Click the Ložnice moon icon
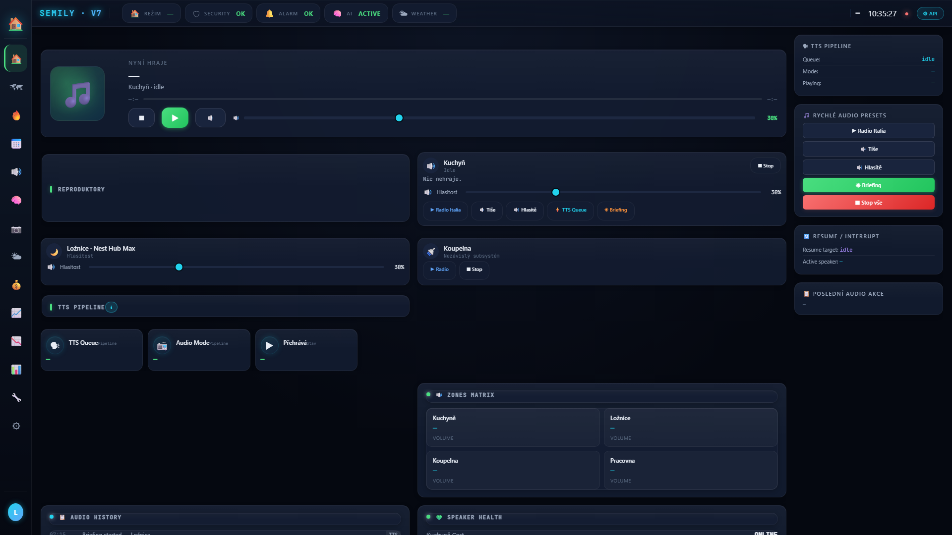The image size is (952, 535). click(54, 252)
